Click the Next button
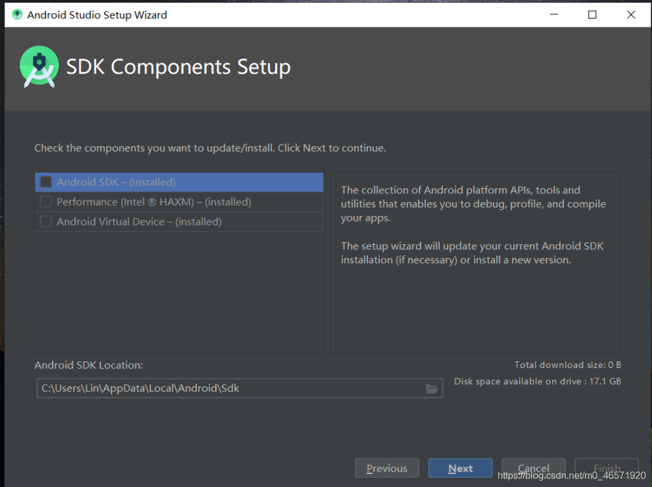The height and width of the screenshot is (487, 652). pyautogui.click(x=460, y=468)
